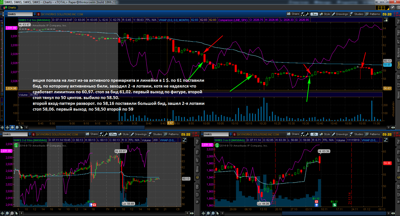Open Share on the 15m chart

click(x=92, y=134)
